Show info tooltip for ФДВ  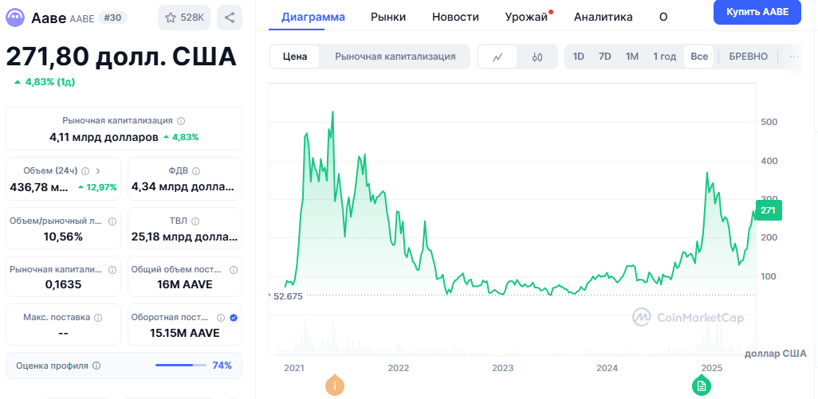pyautogui.click(x=196, y=171)
